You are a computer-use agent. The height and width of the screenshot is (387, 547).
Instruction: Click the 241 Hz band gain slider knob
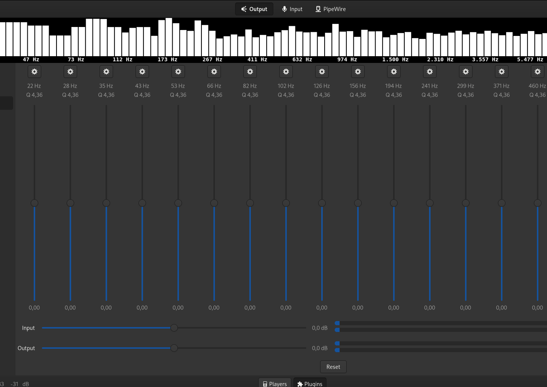430,203
